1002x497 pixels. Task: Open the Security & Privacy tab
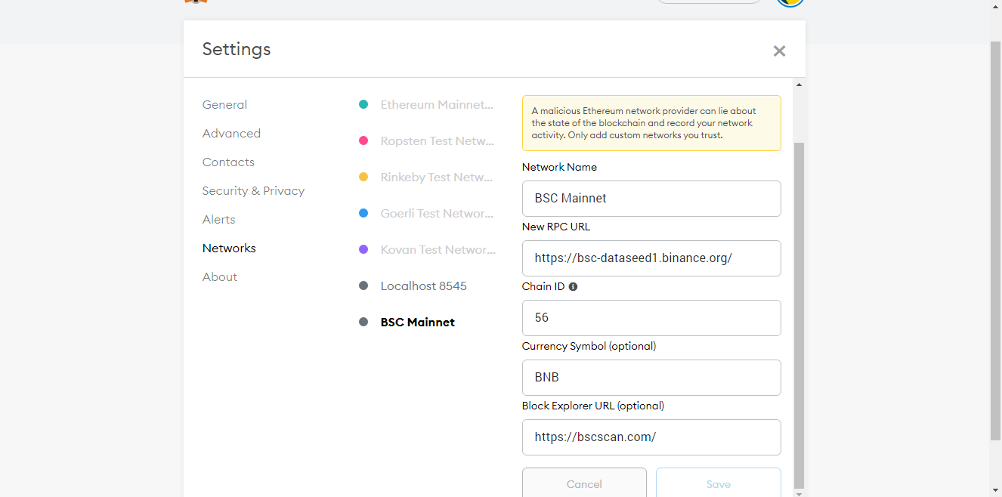(x=253, y=191)
